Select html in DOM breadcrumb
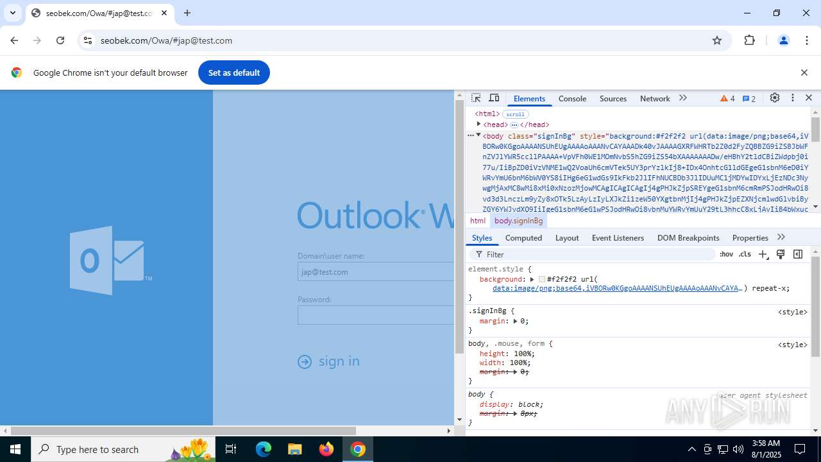The height and width of the screenshot is (462, 821). (478, 221)
